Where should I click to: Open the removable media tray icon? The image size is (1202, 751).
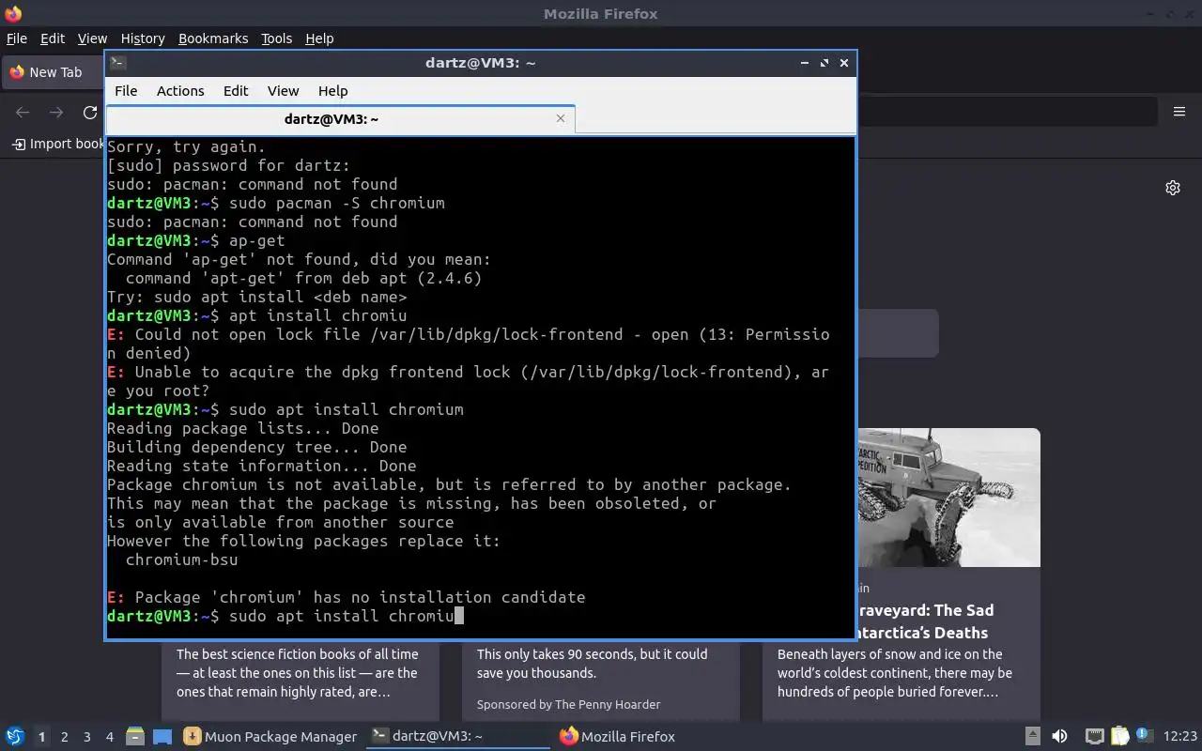pyautogui.click(x=1032, y=737)
